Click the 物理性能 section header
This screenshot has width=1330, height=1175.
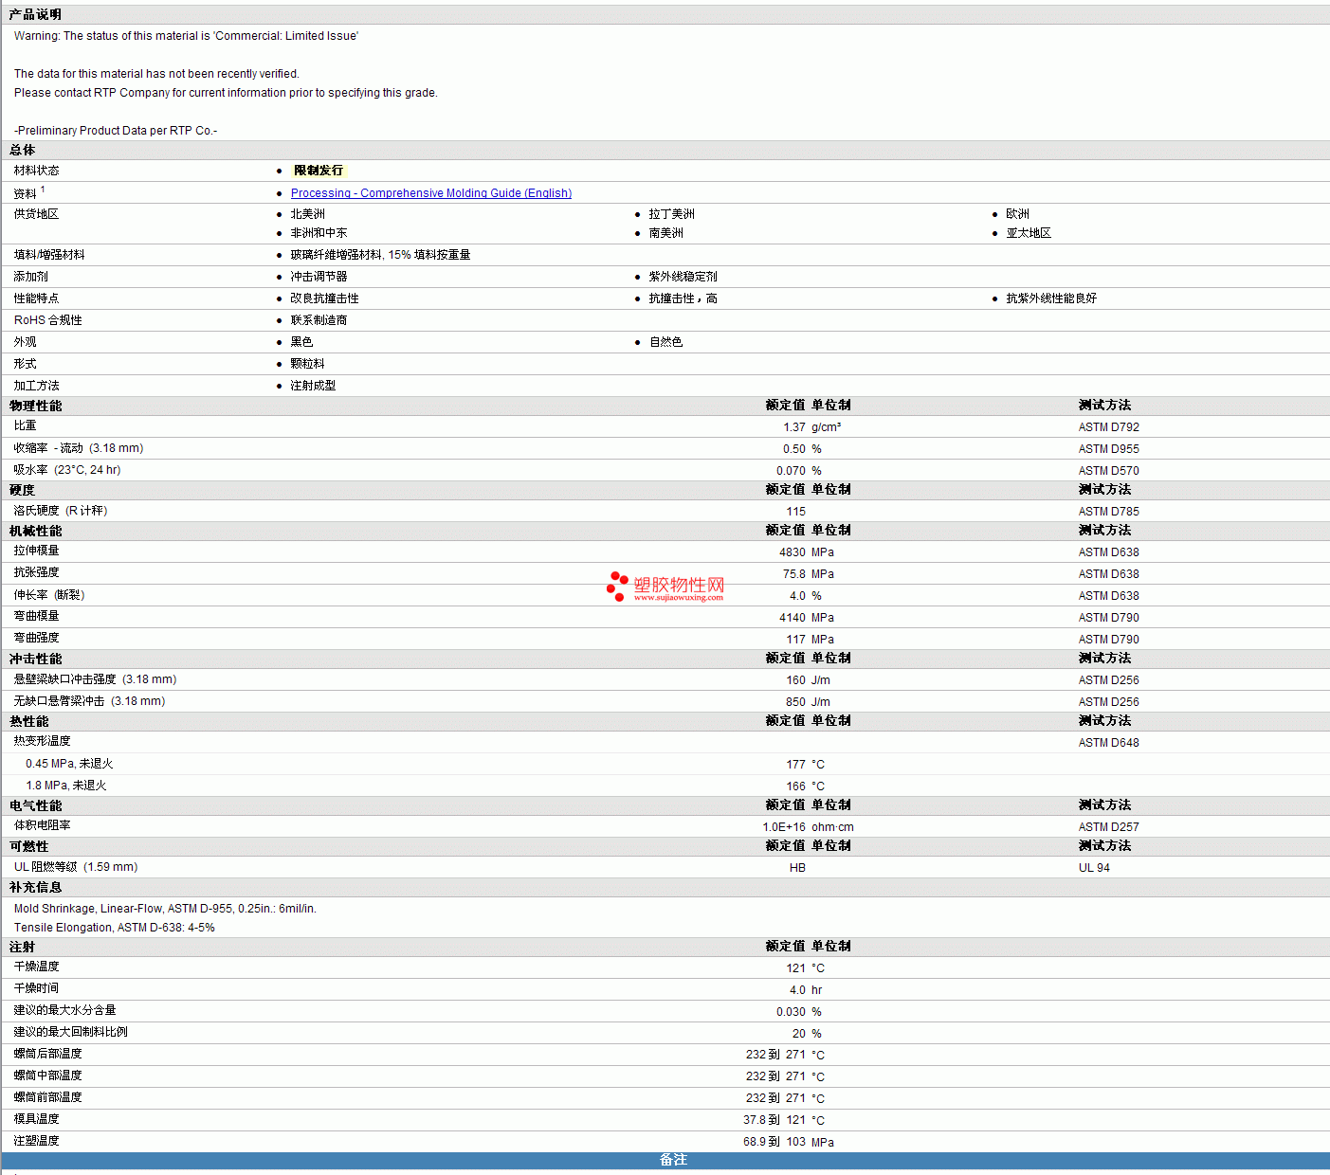pyautogui.click(x=35, y=406)
